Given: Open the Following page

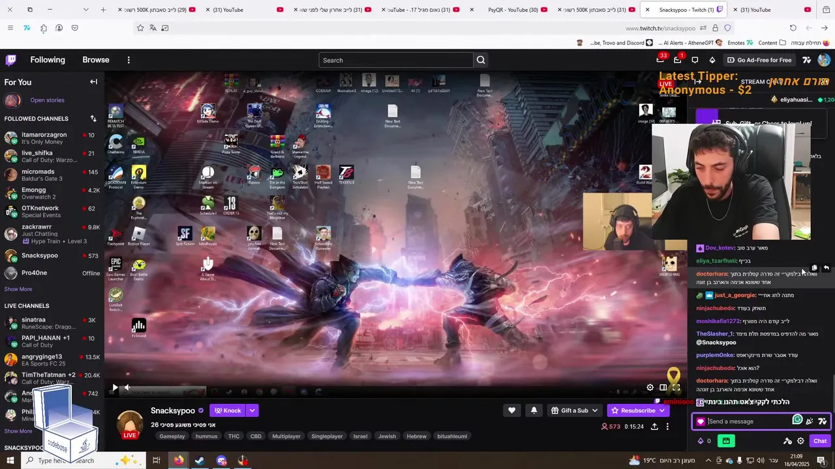Looking at the screenshot, I should [x=48, y=60].
